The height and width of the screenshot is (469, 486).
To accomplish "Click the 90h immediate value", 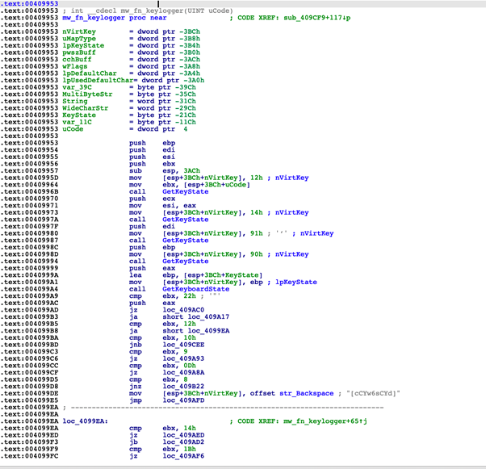I will pyautogui.click(x=257, y=254).
